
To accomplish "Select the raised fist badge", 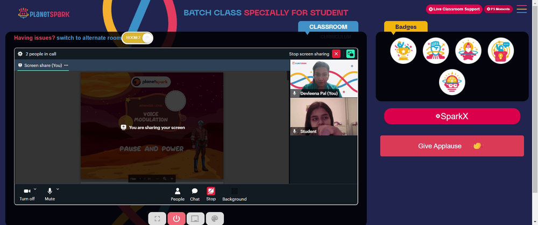I will 436,50.
